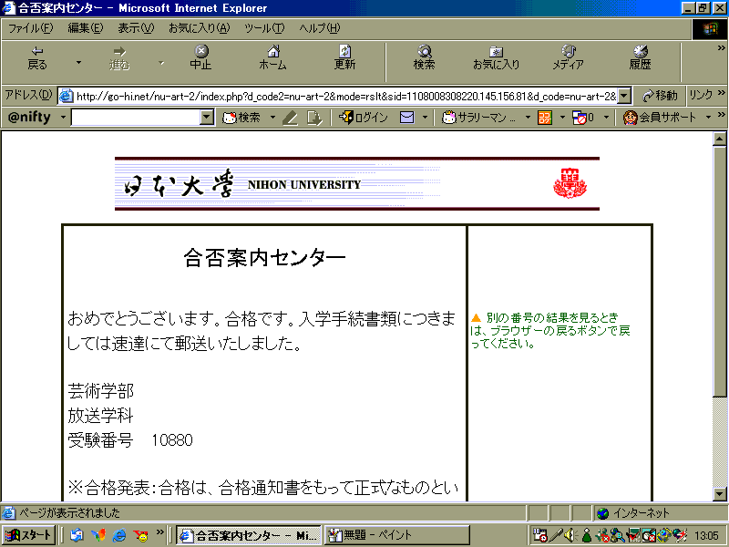Click the system tray clock 13:05
Viewport: 729px width, 547px height.
tap(707, 536)
